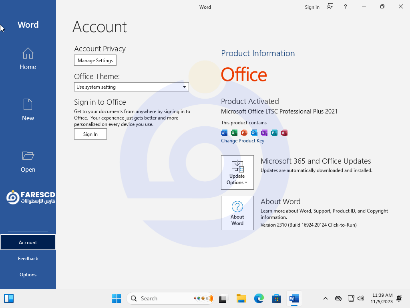The height and width of the screenshot is (308, 410).
Task: Restore down the Word window
Action: (x=382, y=6)
